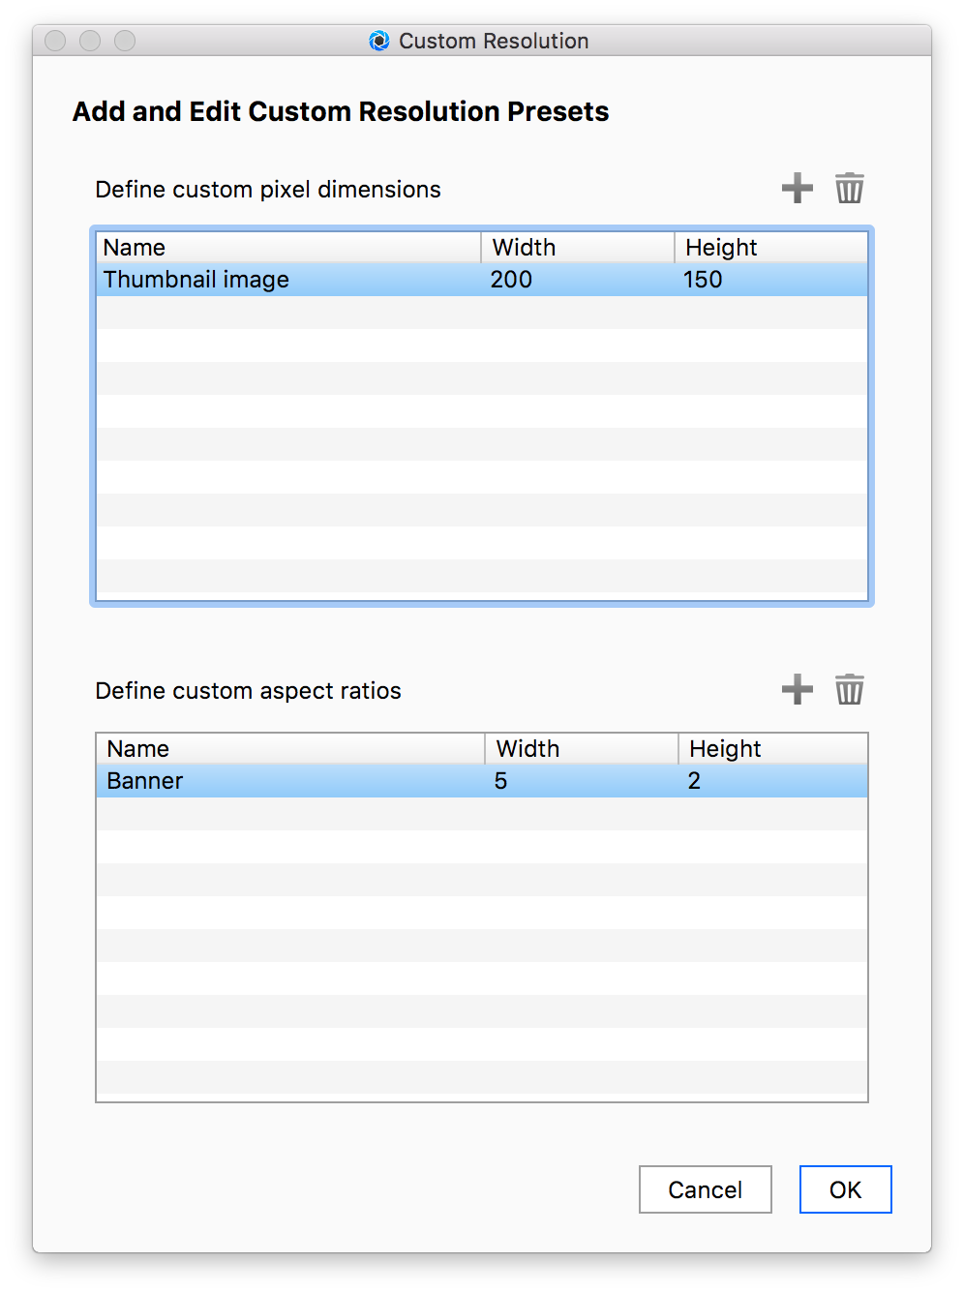The width and height of the screenshot is (964, 1293).
Task: Remove the selected Banner aspect ratio
Action: [x=849, y=689]
